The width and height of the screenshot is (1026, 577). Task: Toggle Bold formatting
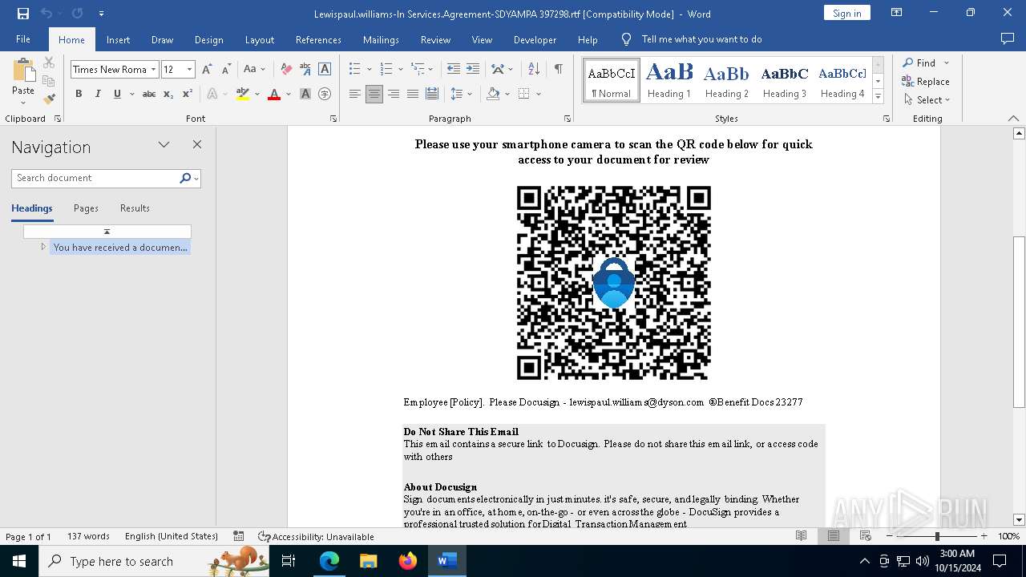point(79,94)
